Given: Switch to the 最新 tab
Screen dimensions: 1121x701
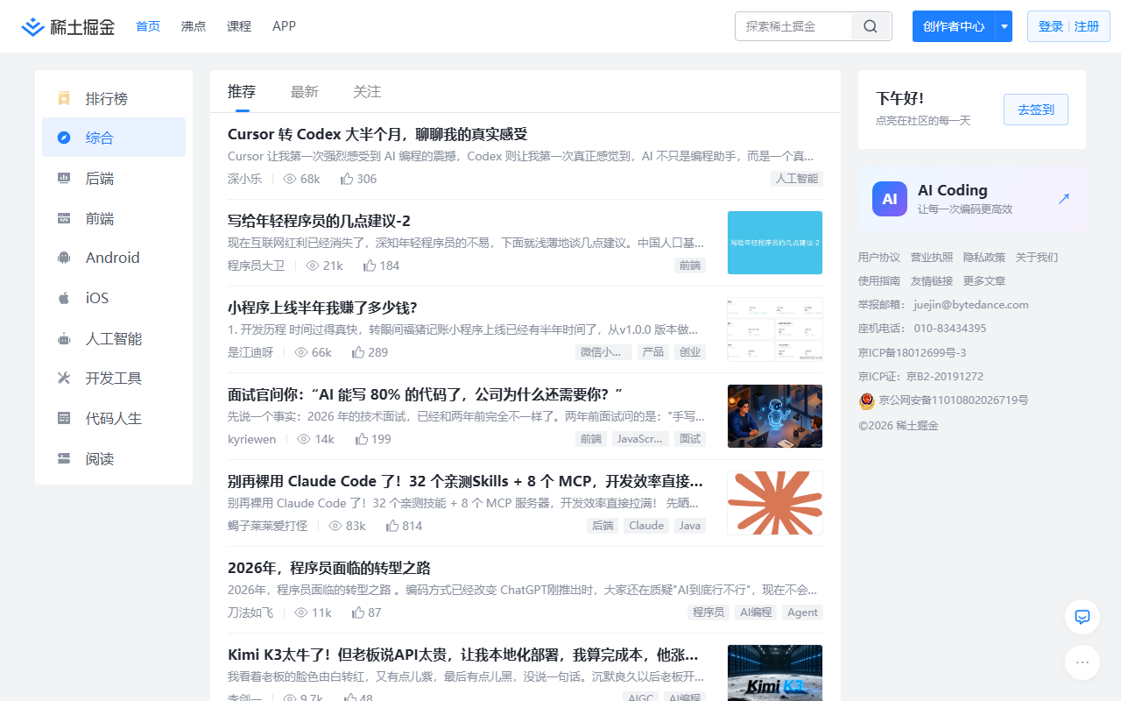Looking at the screenshot, I should [x=305, y=91].
